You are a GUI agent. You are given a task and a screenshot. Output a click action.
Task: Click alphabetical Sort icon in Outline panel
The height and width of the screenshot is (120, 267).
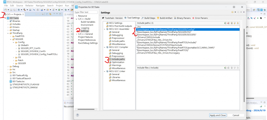[x=249, y=18]
